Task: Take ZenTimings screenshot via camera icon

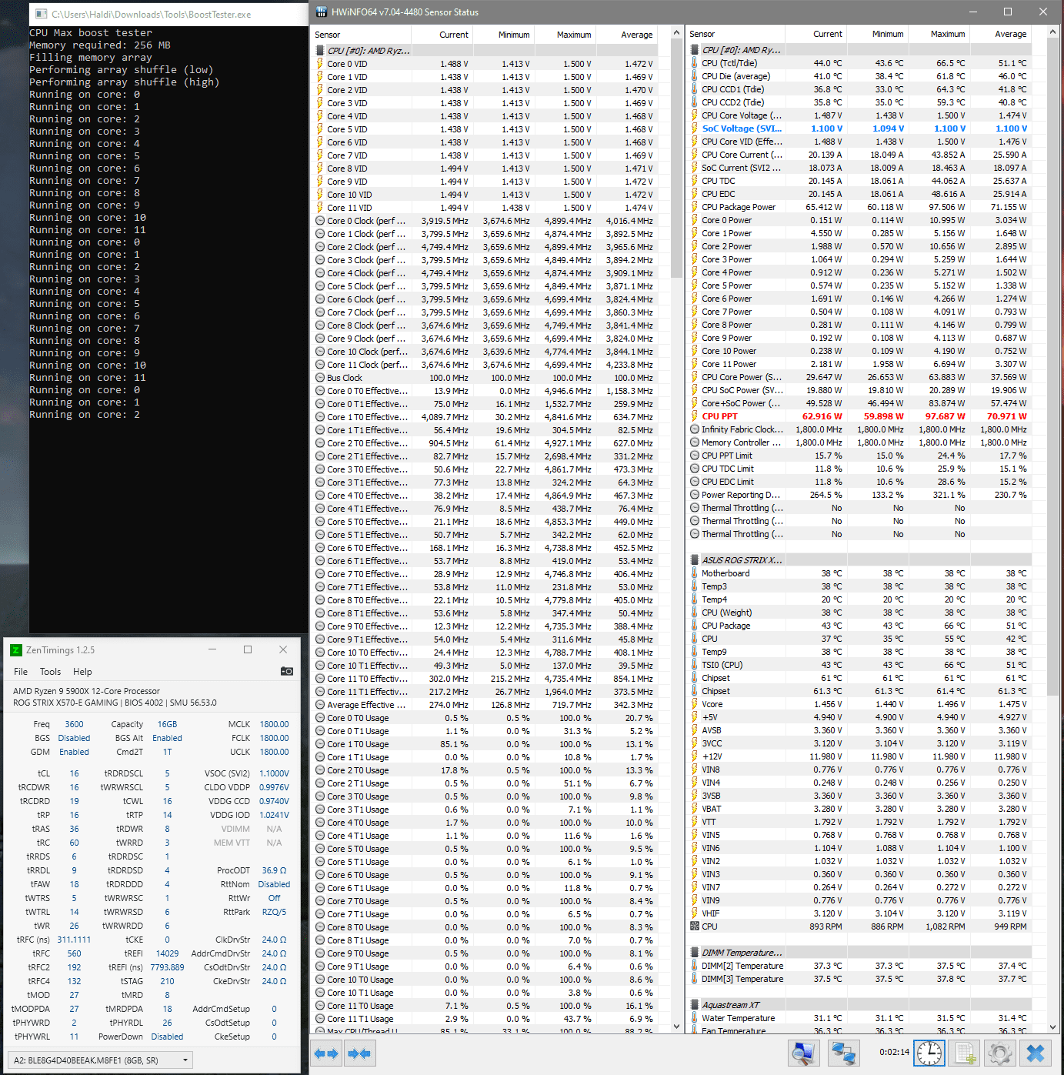Action: point(287,671)
